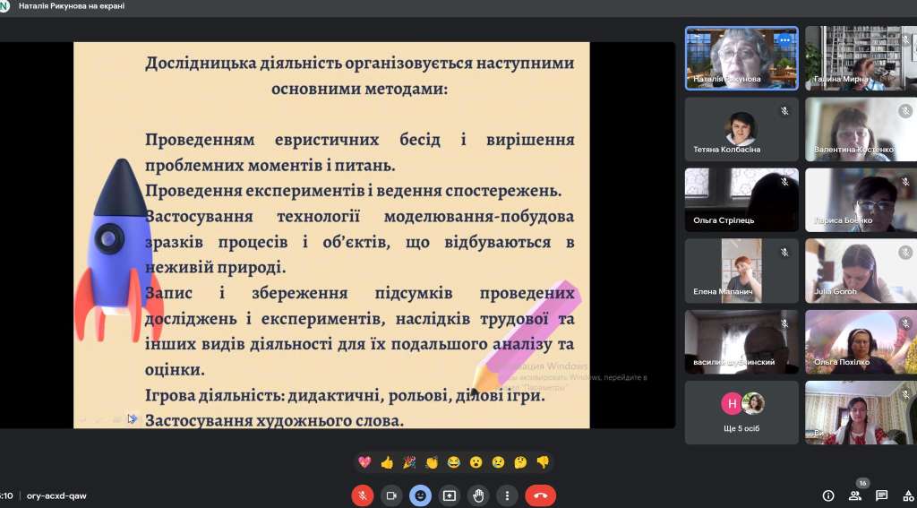
Task: Send the thinking face reaction
Action: click(520, 462)
